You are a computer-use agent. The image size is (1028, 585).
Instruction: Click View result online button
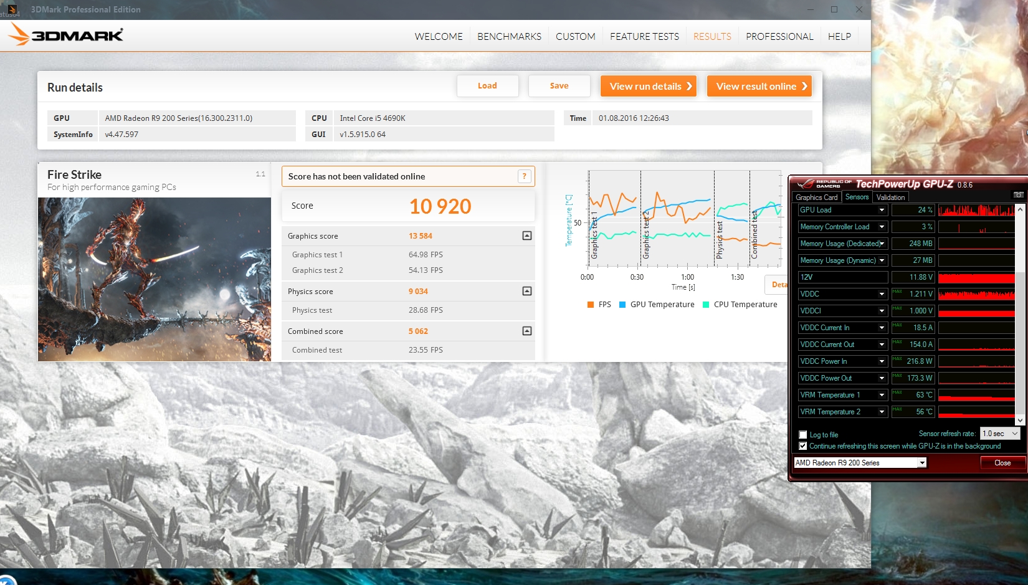(759, 86)
